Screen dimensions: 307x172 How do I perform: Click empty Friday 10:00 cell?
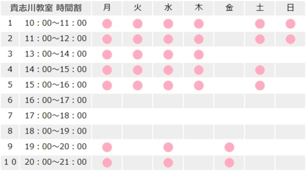tap(229, 24)
